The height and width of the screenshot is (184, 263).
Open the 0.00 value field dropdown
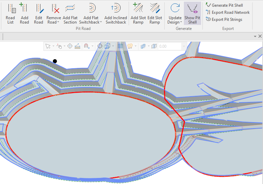[184, 46]
